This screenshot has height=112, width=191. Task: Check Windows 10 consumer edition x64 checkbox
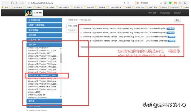coord(81,37)
